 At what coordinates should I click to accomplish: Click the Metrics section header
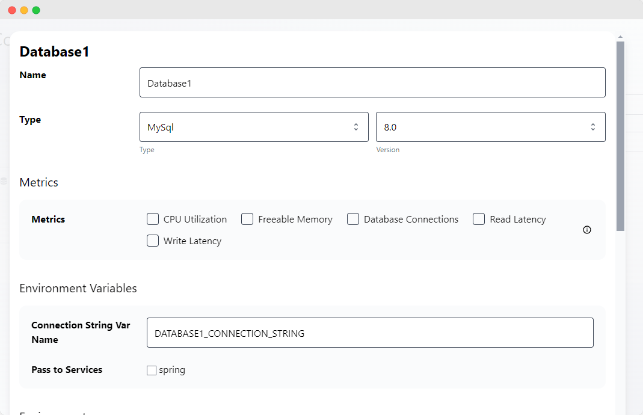coord(38,182)
